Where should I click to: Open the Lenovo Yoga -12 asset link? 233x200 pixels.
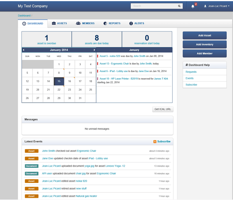115,166
